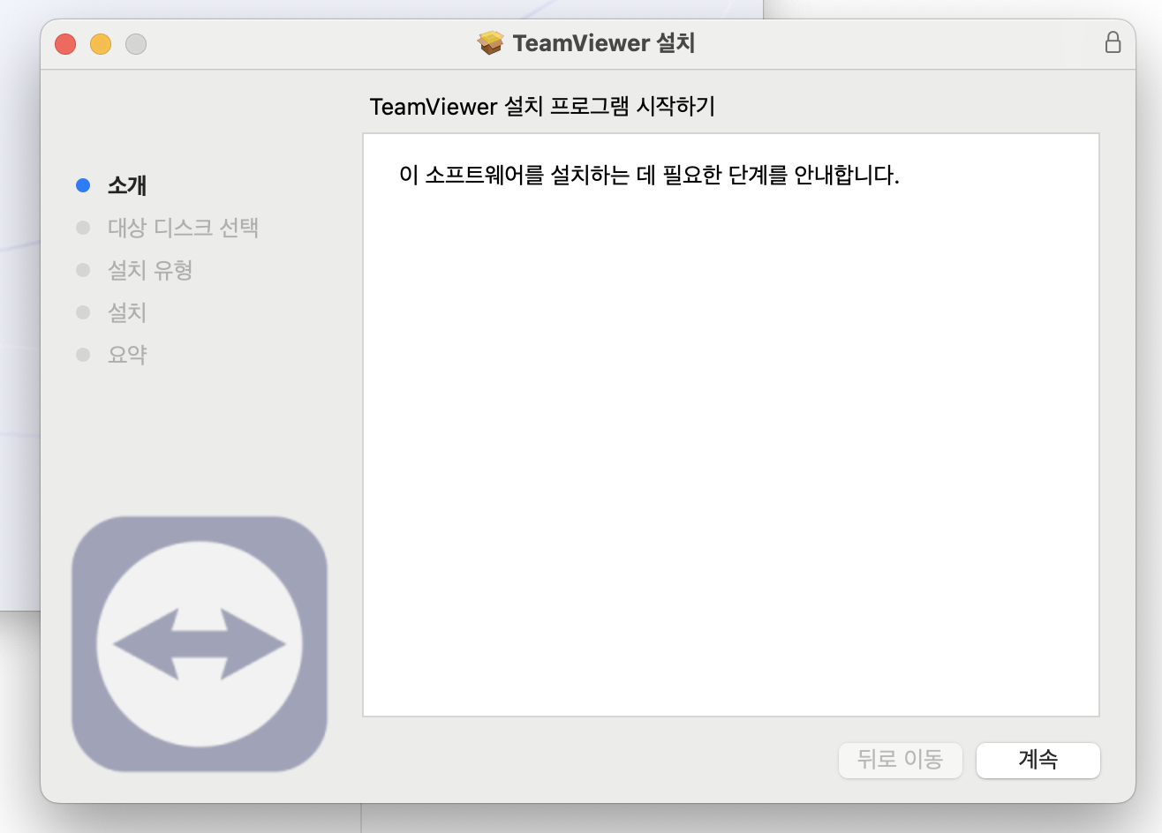Select the 대상 디스크 선택 step
1162x833 pixels.
[183, 228]
